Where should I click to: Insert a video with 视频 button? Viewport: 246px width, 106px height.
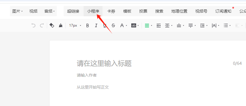(x=33, y=11)
